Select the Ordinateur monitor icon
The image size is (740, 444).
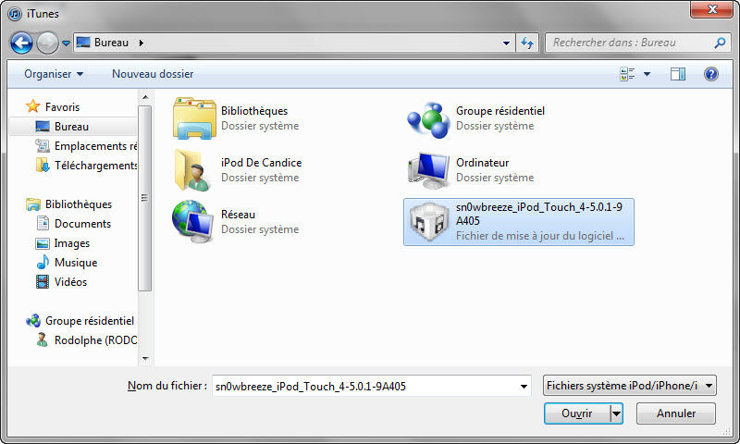tap(428, 170)
